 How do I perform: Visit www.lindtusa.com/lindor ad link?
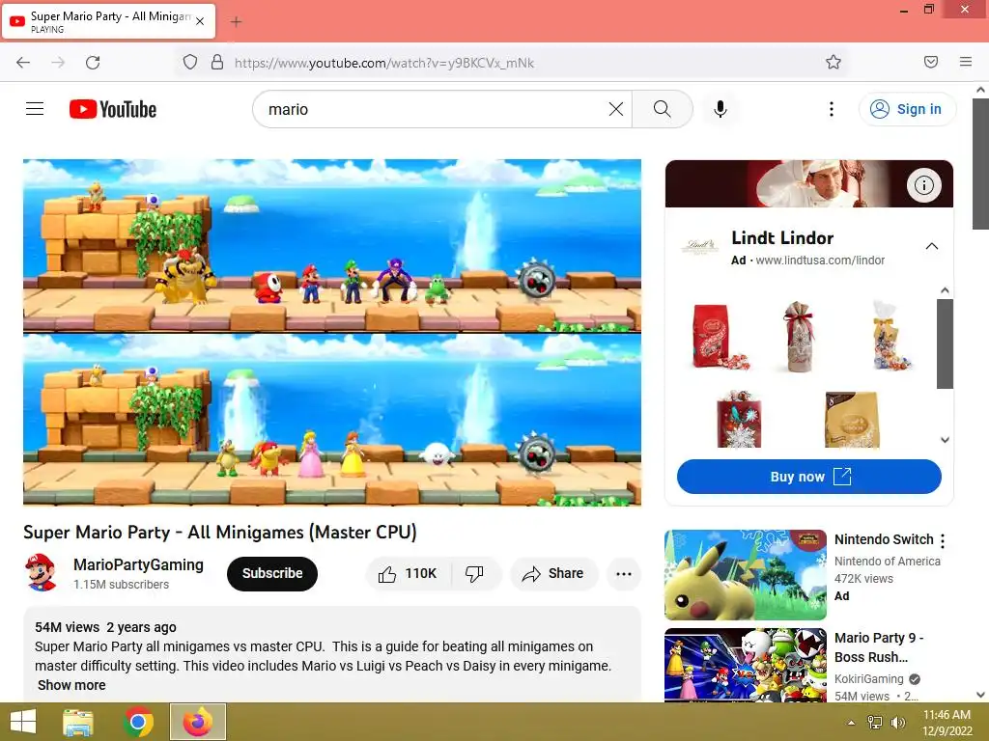click(820, 261)
